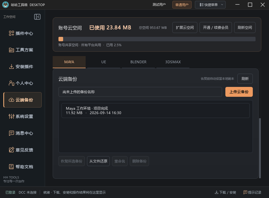The width and height of the screenshot is (269, 198).
Task: Select the Maya 工作环境 · 项目完成 backup entry
Action: pyautogui.click(x=155, y=111)
